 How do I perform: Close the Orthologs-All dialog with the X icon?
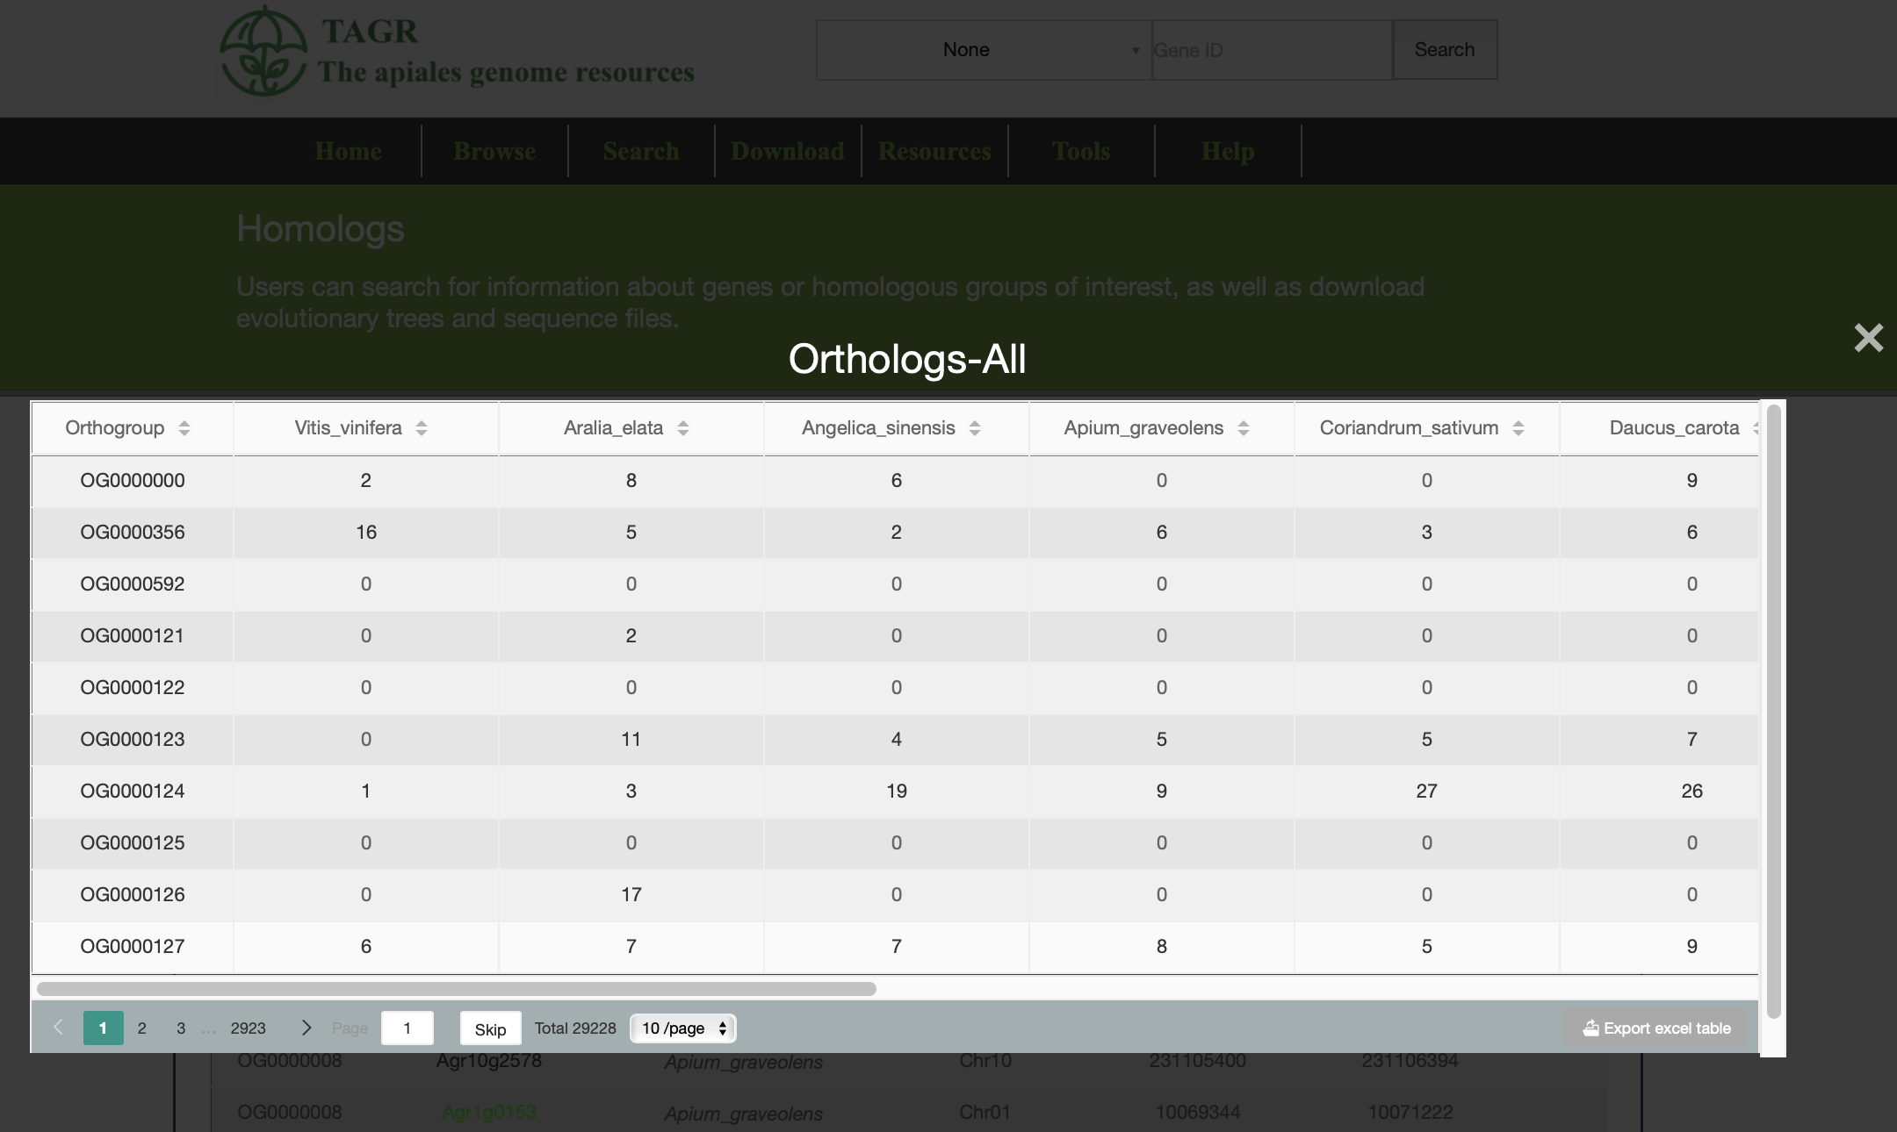pyautogui.click(x=1868, y=338)
